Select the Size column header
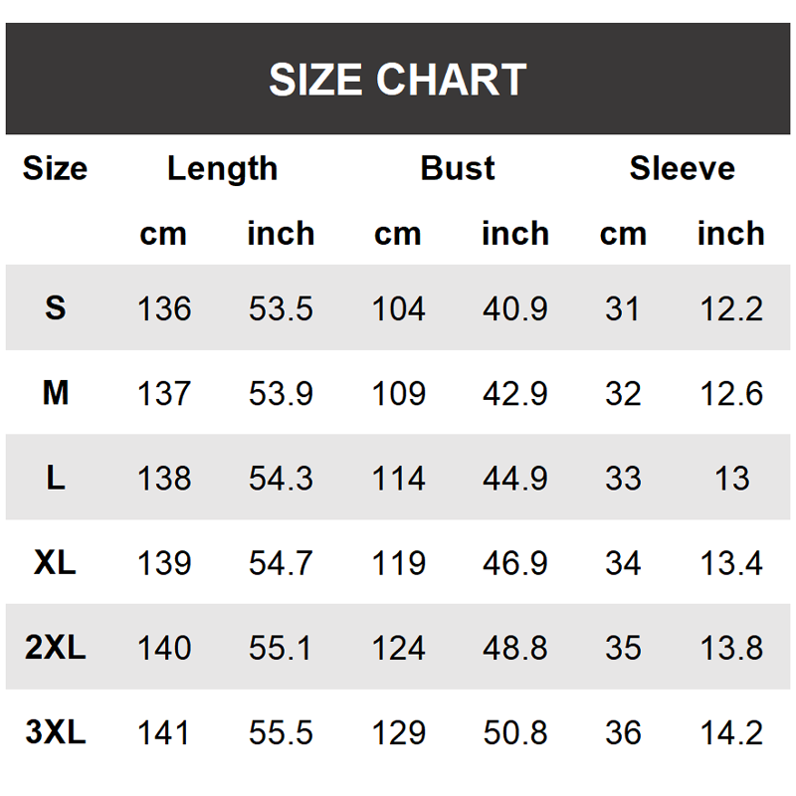 pos(55,168)
